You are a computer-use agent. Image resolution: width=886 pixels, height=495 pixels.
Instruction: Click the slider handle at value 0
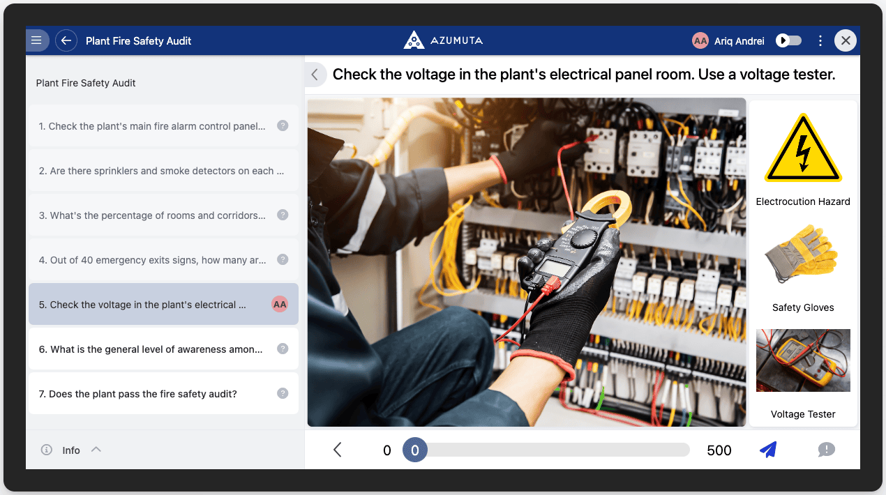point(415,450)
